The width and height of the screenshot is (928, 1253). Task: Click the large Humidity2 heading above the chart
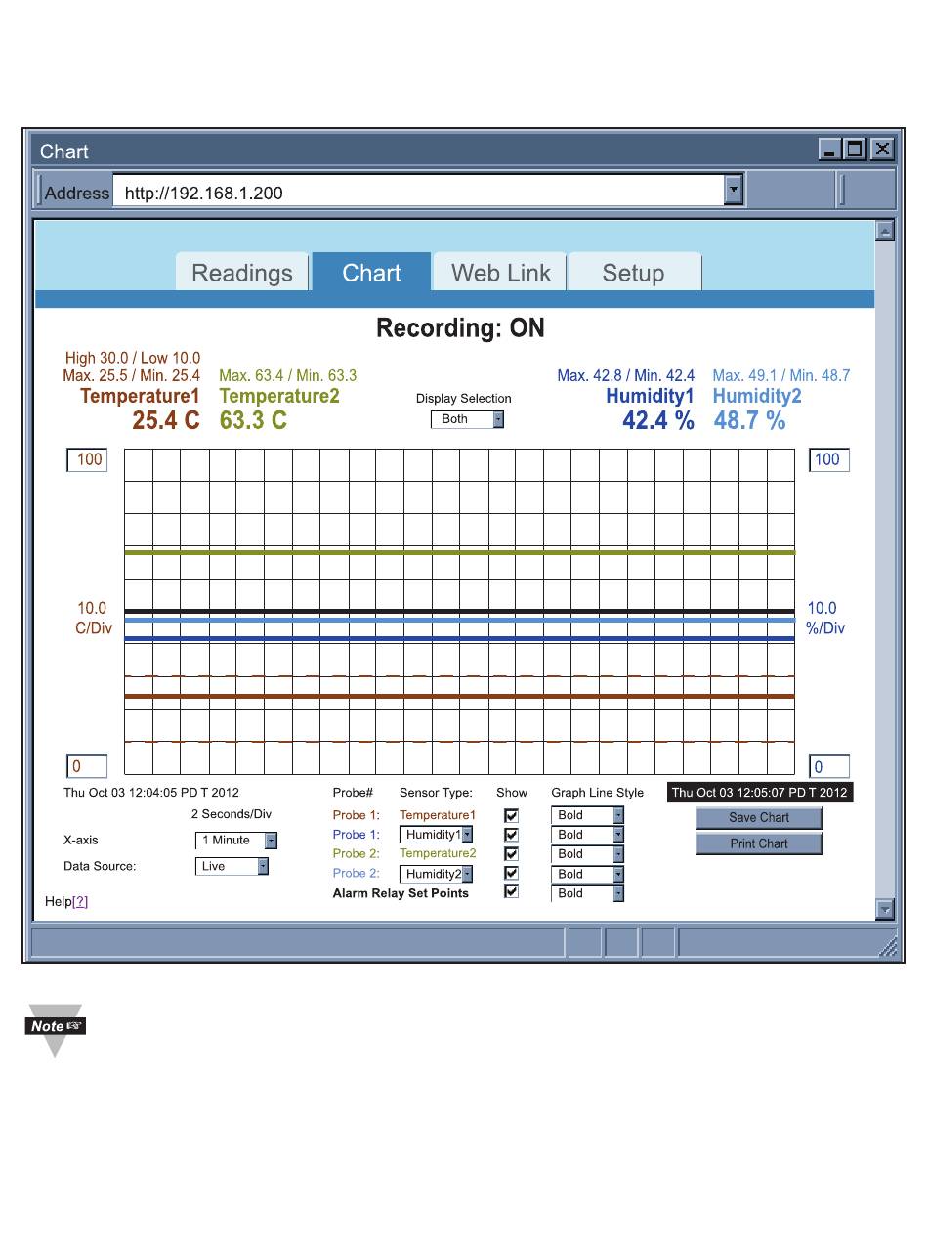point(757,396)
